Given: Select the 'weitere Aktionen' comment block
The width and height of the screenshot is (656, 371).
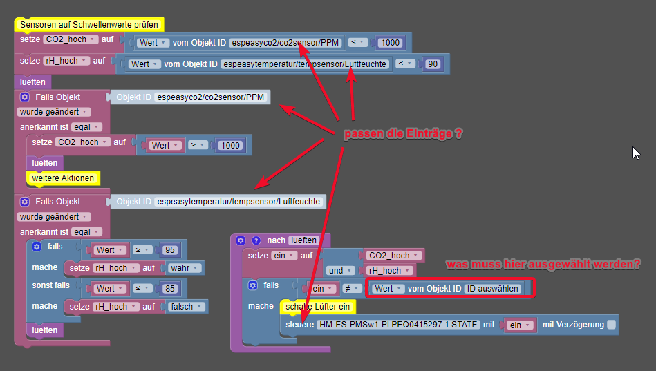Looking at the screenshot, I should tap(63, 178).
